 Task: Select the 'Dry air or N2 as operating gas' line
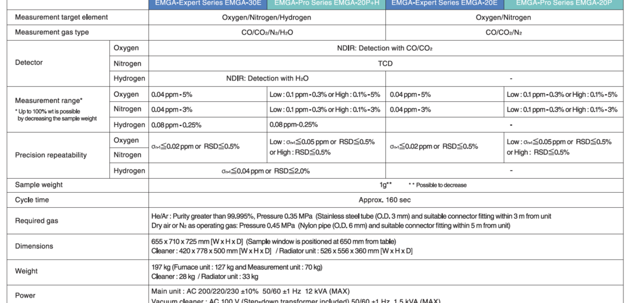tap(331, 225)
